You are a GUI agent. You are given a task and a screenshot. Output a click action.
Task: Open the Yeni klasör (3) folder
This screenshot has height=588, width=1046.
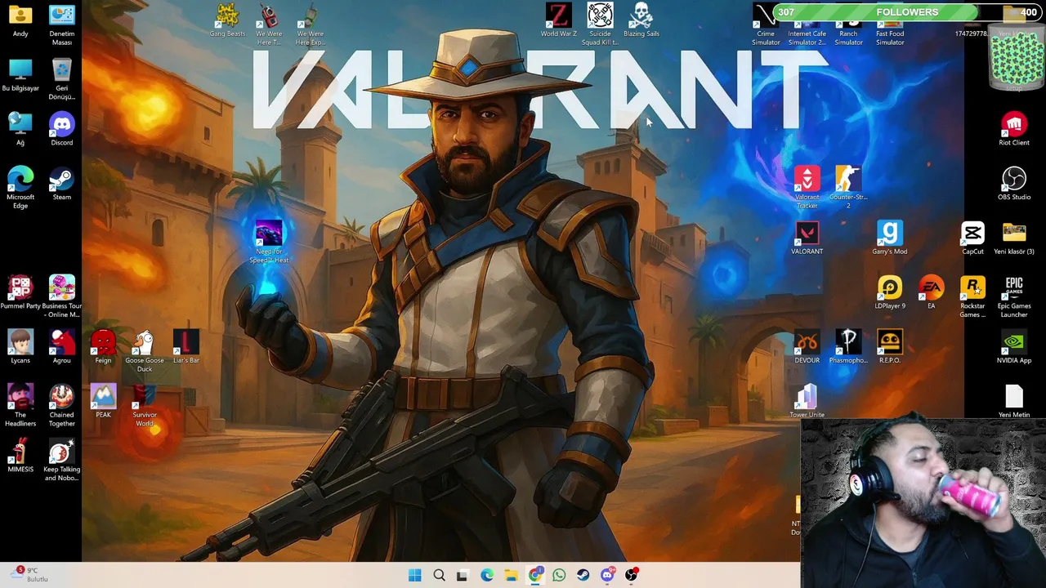(1014, 238)
